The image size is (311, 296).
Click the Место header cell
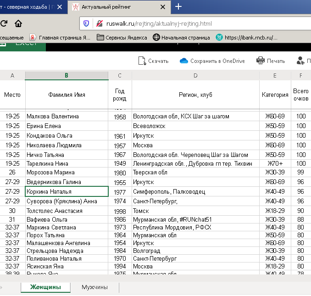pos(12,95)
